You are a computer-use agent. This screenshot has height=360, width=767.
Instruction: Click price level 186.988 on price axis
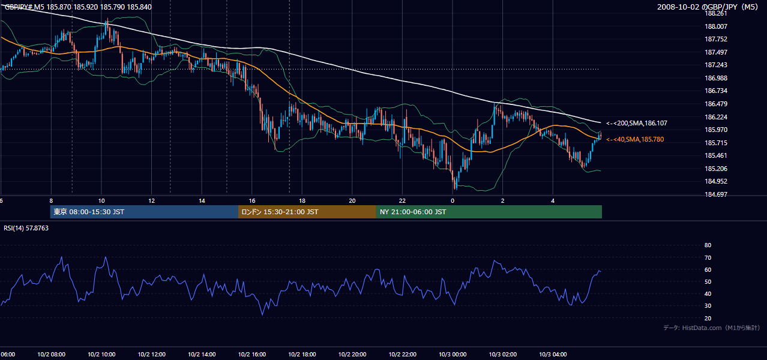(x=716, y=78)
